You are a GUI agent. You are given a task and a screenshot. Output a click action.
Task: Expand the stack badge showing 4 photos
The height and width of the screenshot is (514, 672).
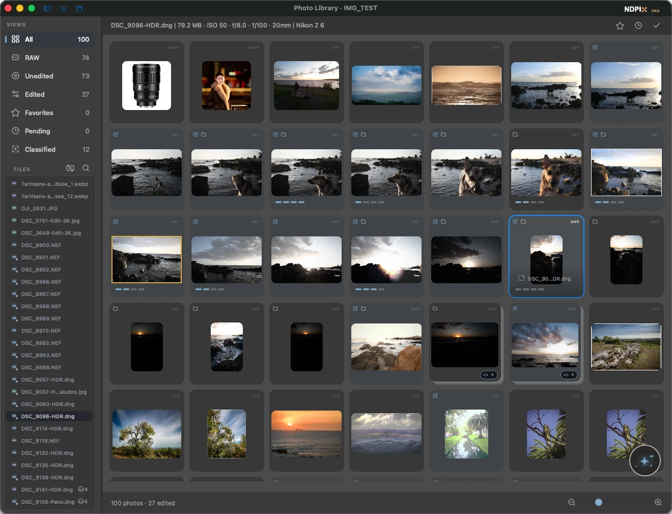488,375
